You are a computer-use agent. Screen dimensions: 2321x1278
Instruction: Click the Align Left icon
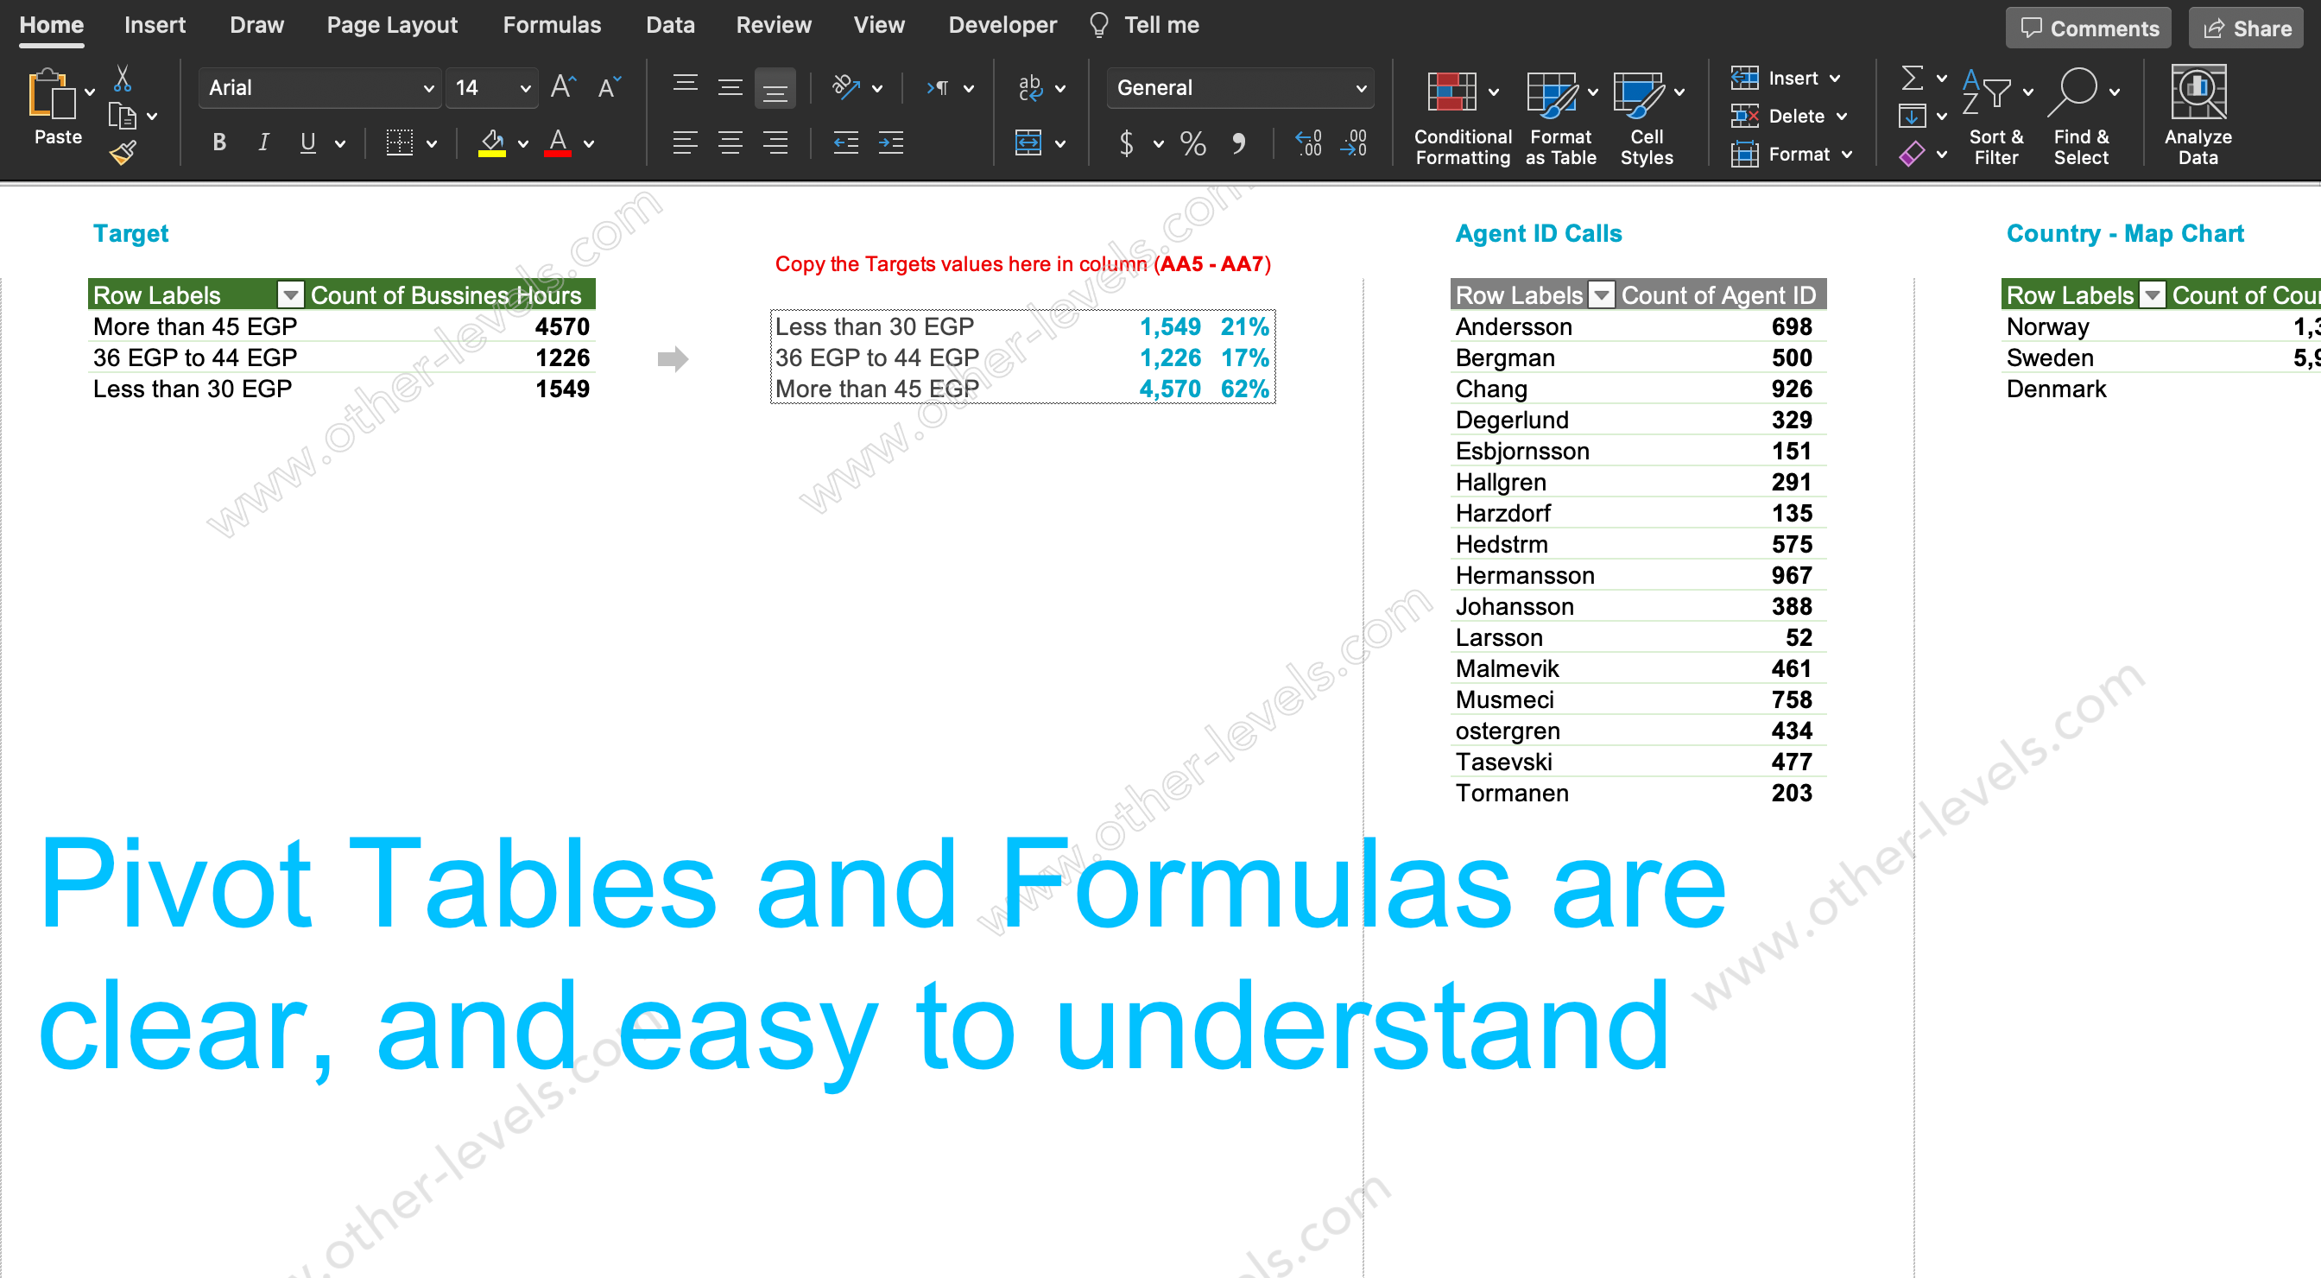(x=686, y=142)
